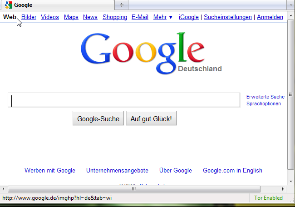Open Sucheinstellungen settings link

[228, 17]
